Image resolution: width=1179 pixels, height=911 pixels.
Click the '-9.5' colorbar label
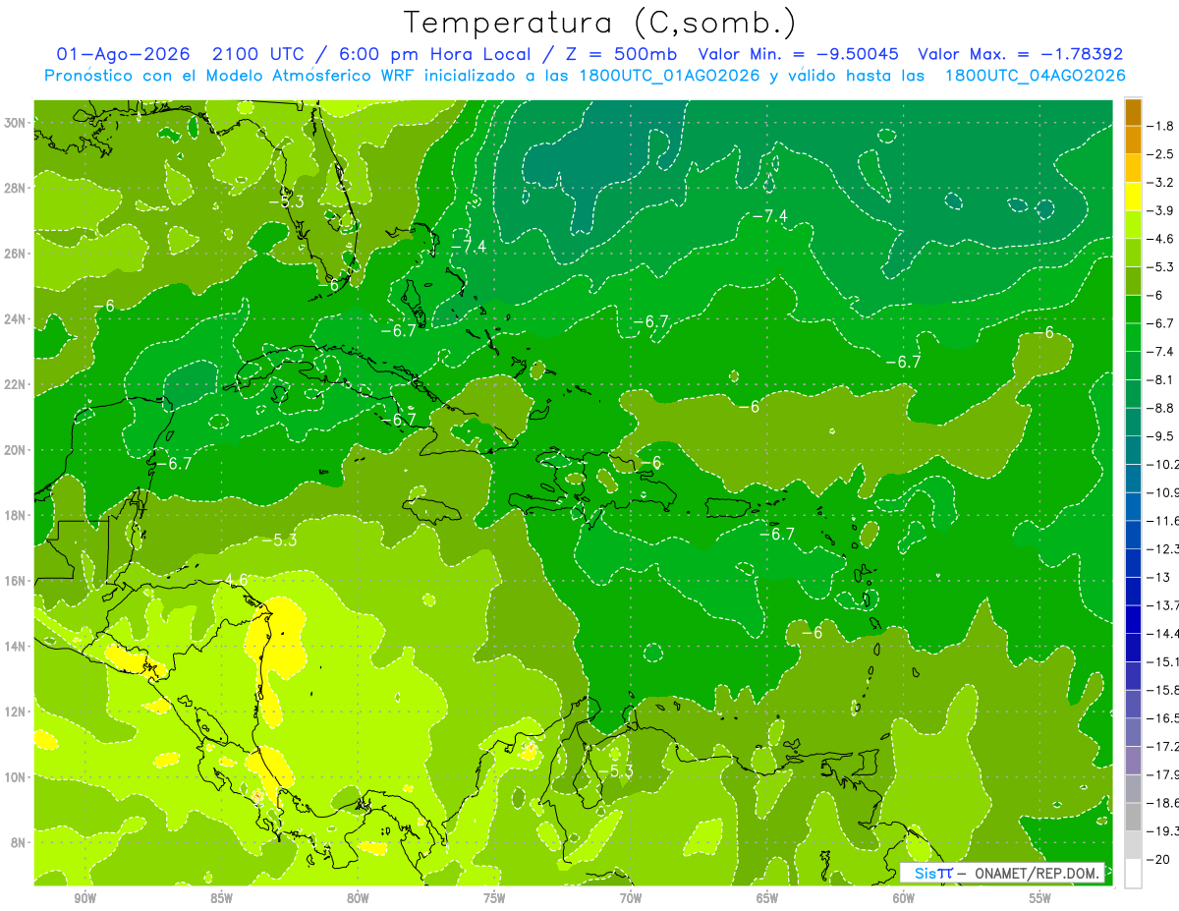pos(1160,436)
